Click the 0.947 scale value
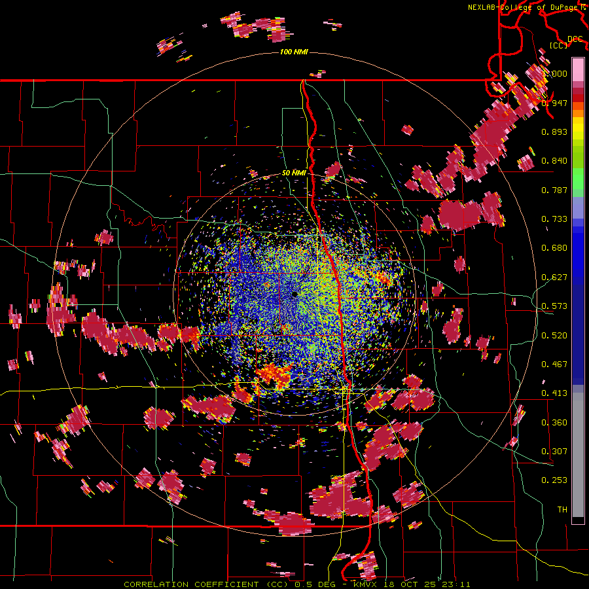The width and height of the screenshot is (589, 589). pos(554,103)
